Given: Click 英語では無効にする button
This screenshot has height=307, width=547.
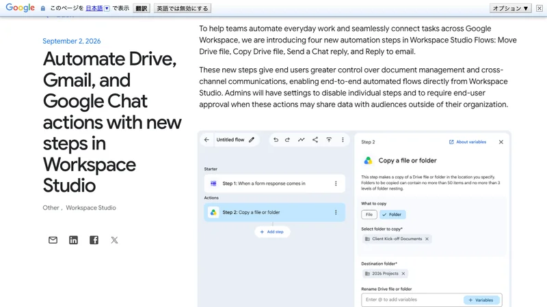Looking at the screenshot, I should (x=183, y=8).
